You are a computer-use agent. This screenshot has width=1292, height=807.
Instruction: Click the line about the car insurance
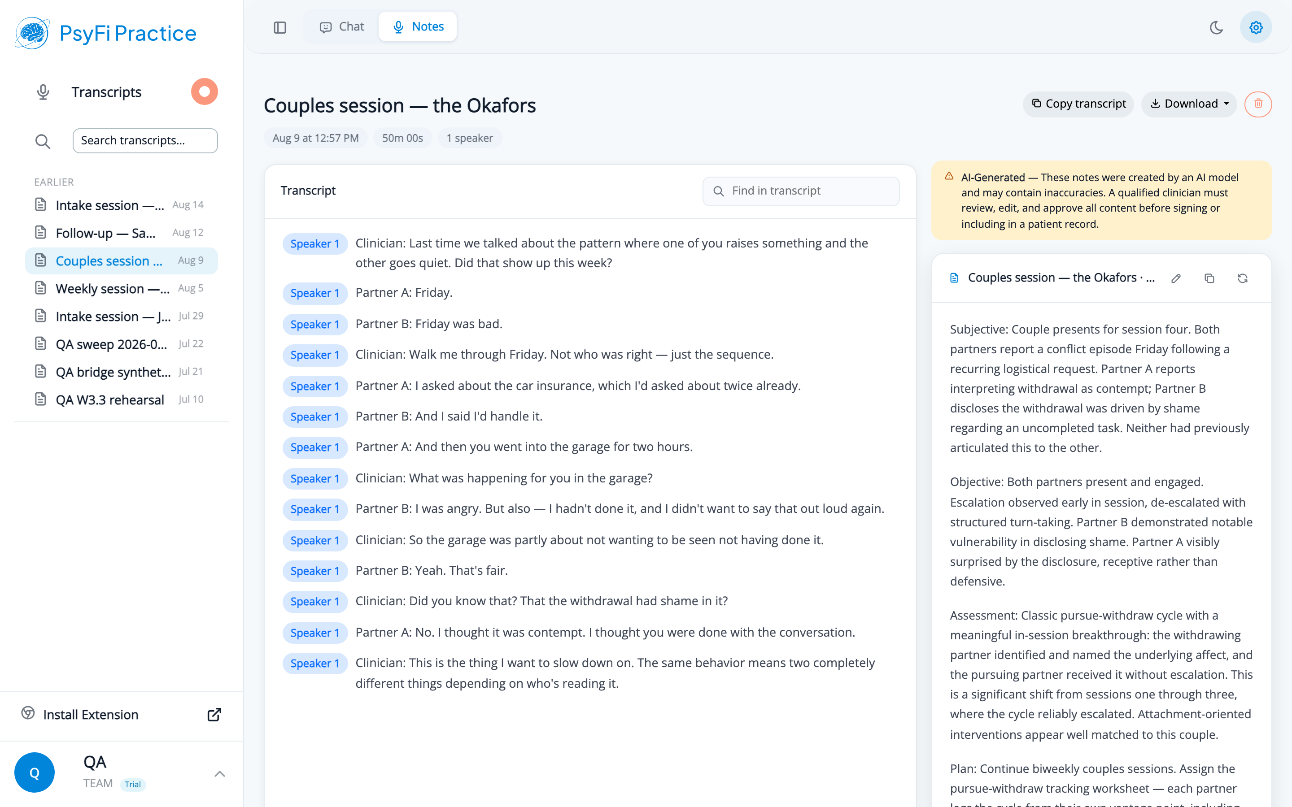click(x=578, y=386)
